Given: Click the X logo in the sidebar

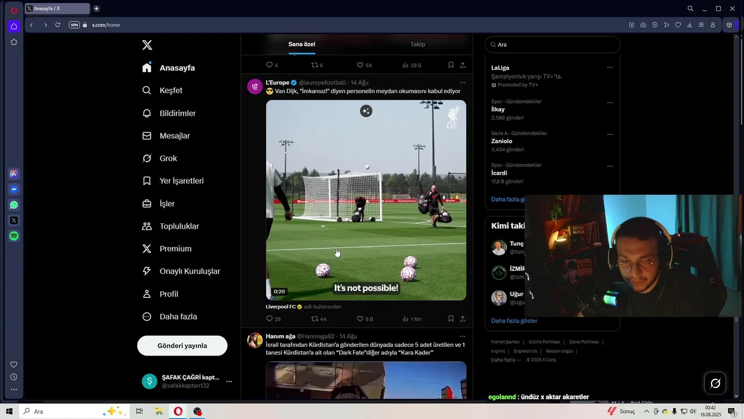Looking at the screenshot, I should point(148,45).
